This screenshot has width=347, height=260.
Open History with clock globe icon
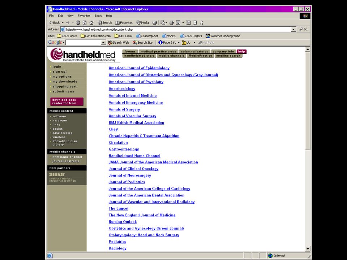(155, 22)
